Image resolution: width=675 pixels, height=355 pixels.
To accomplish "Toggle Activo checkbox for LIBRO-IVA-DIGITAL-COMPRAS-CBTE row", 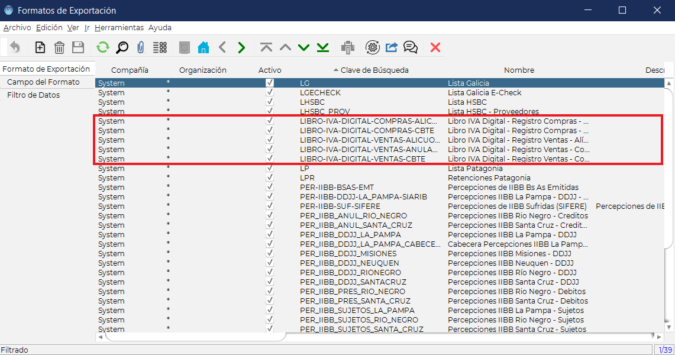I will [270, 130].
